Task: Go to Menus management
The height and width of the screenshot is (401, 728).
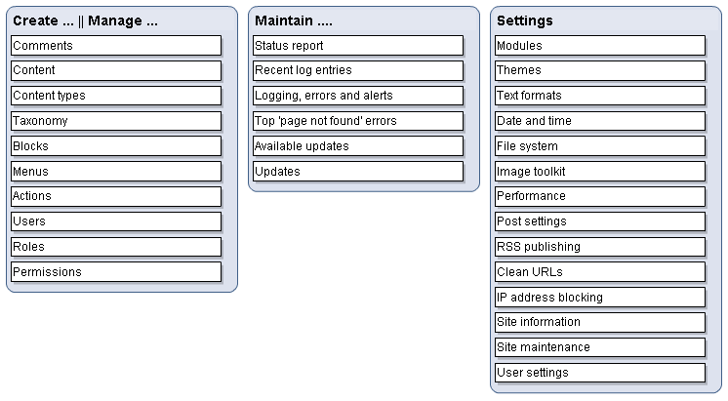Action: pos(116,172)
